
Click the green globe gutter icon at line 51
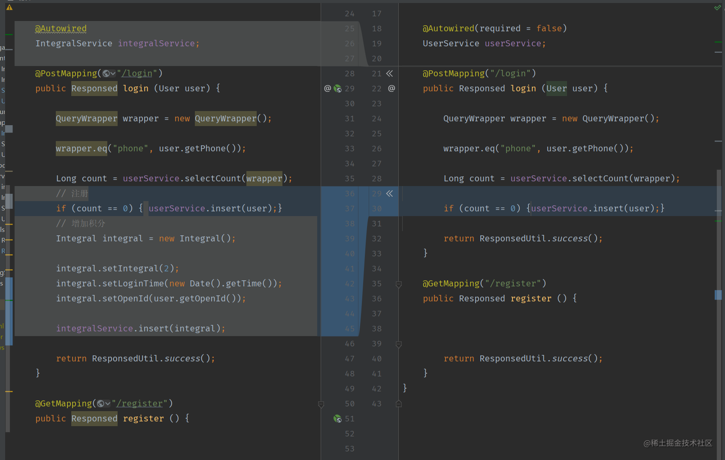coord(337,418)
